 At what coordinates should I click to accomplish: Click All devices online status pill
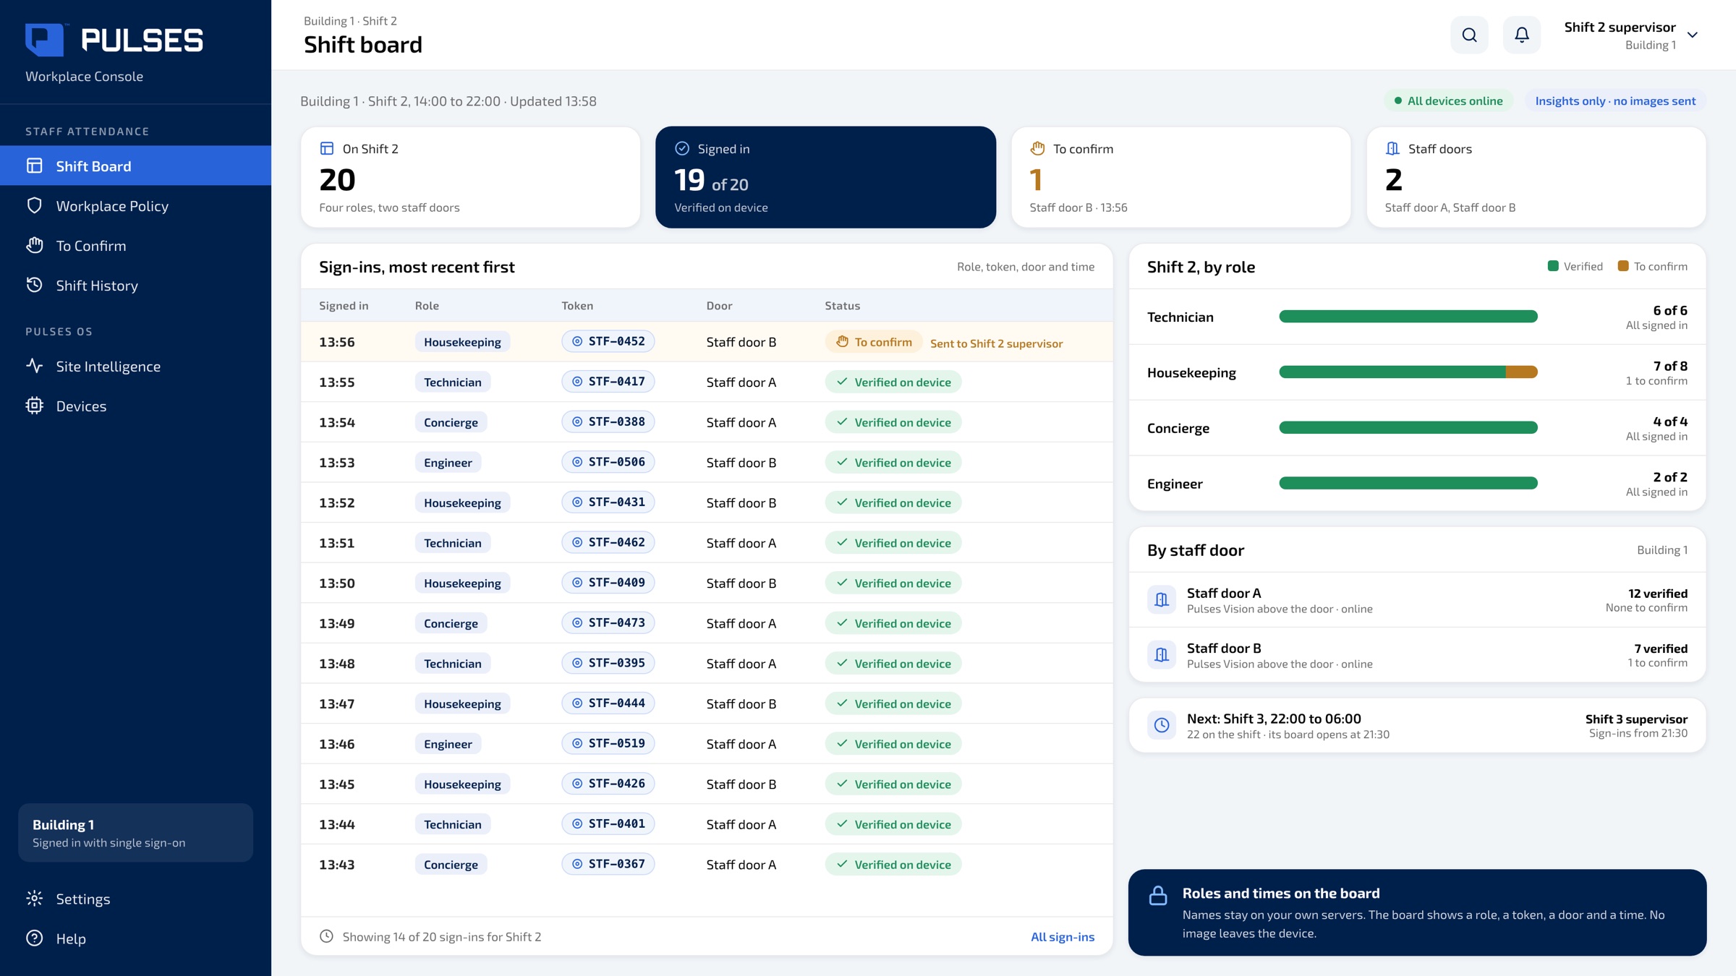(1449, 100)
